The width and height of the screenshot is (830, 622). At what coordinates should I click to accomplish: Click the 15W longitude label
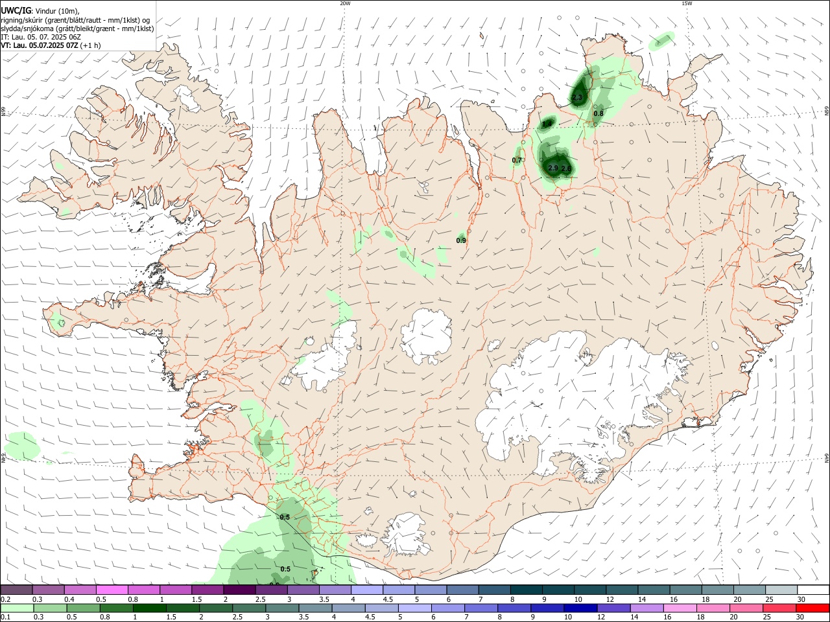coord(687,3)
